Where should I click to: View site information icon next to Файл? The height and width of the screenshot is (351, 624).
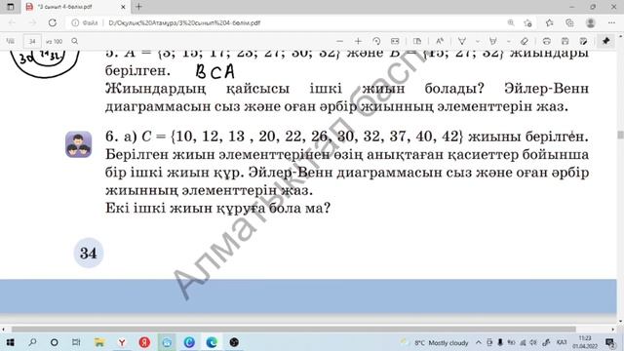coord(75,22)
